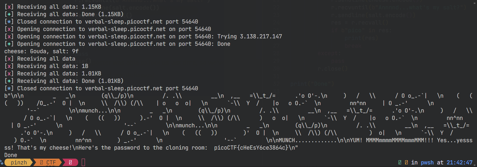477x167 pixels.
Task: Place cursor in the terminal command input
Action: tap(83, 162)
